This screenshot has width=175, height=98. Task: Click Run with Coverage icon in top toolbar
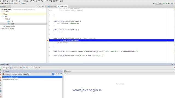[x=169, y=4]
